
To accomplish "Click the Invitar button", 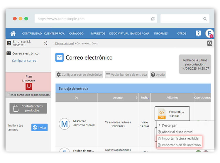I will coord(39,127).
